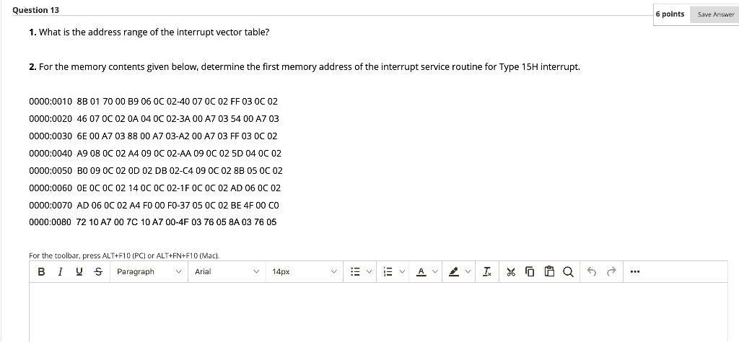739x342 pixels.
Task: Apply the highlight color
Action: pyautogui.click(x=454, y=272)
